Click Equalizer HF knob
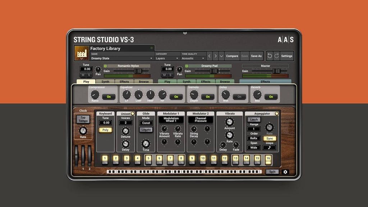Screen dimensions: 368x207 [x=162, y=95]
